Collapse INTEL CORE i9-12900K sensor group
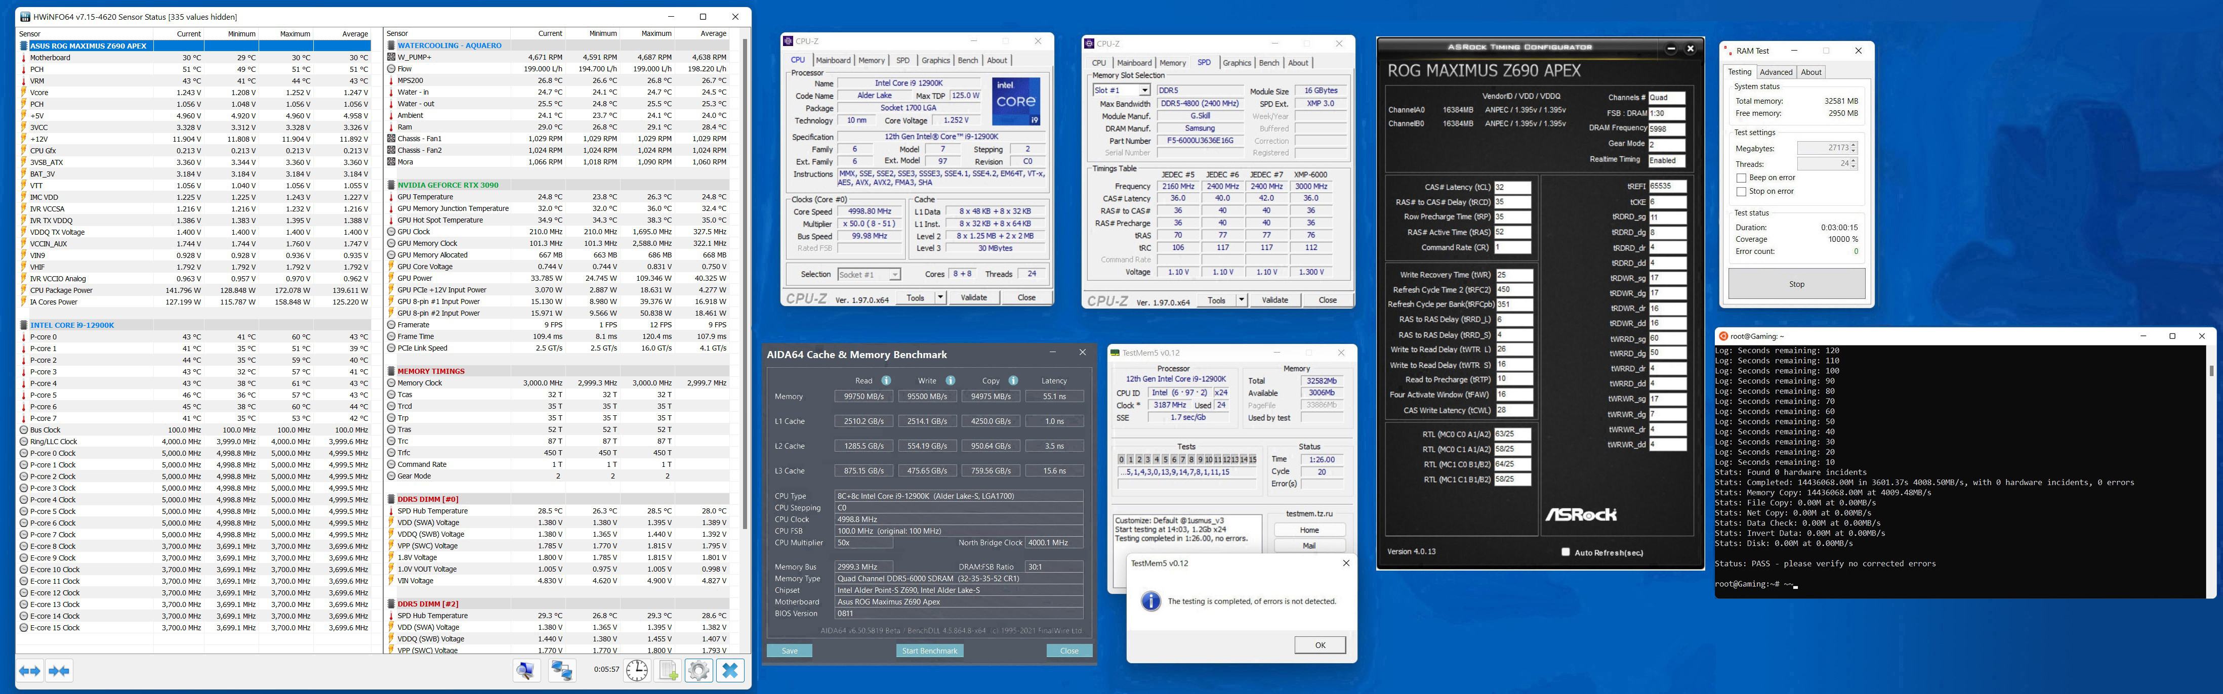This screenshot has height=694, width=2223. click(23, 325)
